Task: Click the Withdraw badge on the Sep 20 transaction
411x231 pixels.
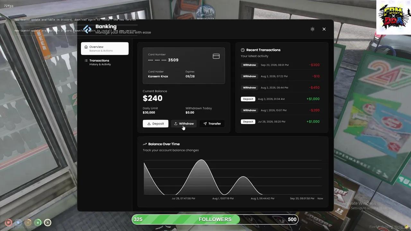Action: click(x=249, y=65)
